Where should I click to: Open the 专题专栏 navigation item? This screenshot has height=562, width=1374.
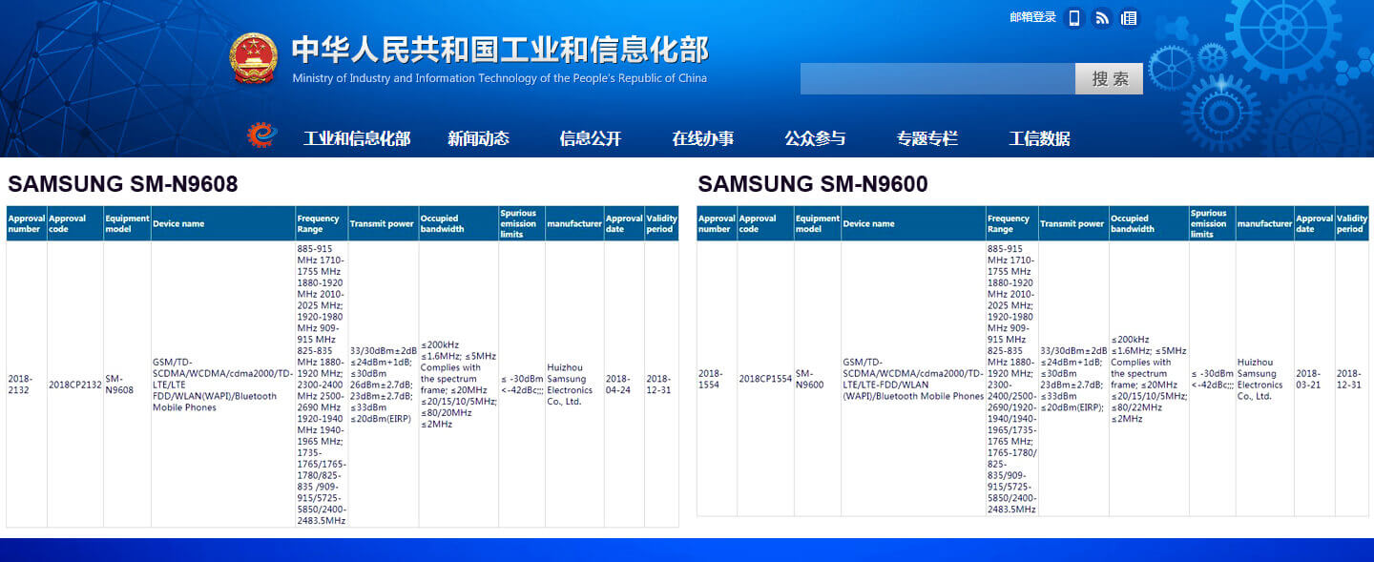pyautogui.click(x=926, y=138)
